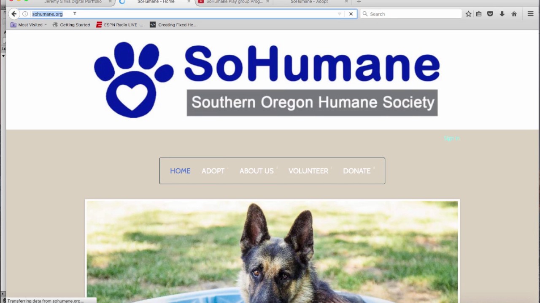Expand the Most Visited bookmarks folder
The height and width of the screenshot is (303, 540).
point(29,25)
